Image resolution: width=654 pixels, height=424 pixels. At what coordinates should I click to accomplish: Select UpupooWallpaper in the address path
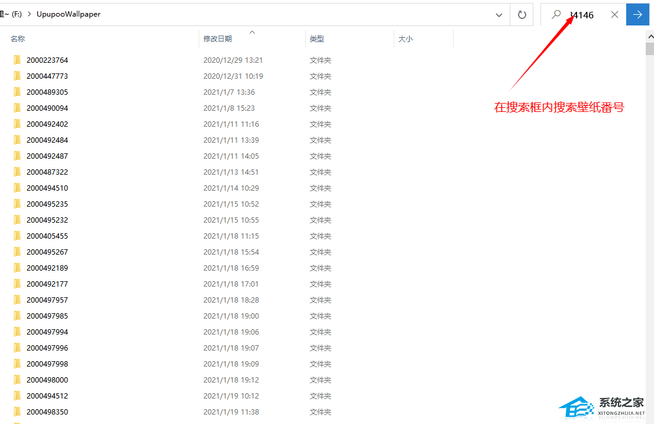tap(69, 14)
